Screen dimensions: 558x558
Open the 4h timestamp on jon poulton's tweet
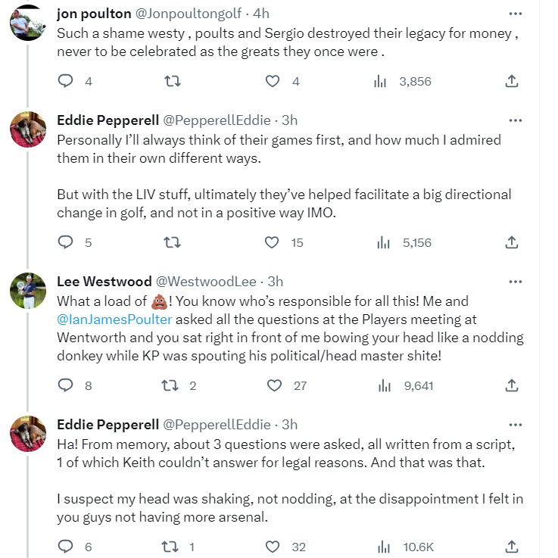262,14
